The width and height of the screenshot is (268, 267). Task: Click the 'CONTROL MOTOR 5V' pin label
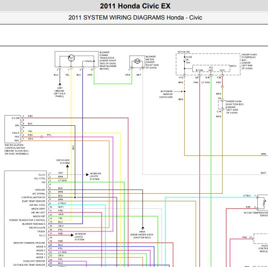coord(33,197)
